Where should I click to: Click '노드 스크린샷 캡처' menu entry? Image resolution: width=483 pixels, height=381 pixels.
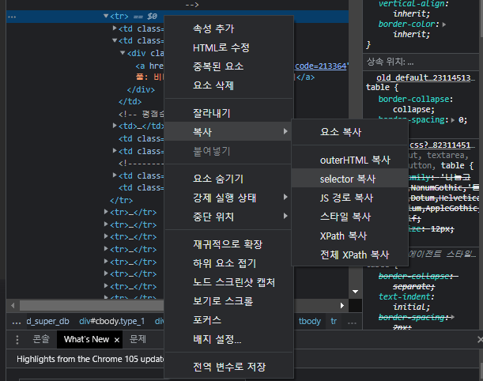[x=228, y=282]
